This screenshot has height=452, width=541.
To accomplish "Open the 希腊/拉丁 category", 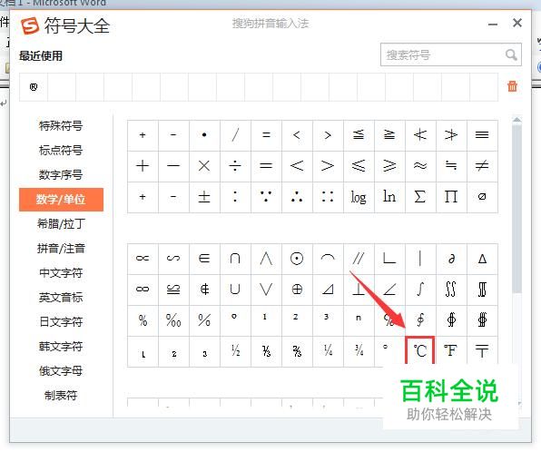I will [61, 224].
